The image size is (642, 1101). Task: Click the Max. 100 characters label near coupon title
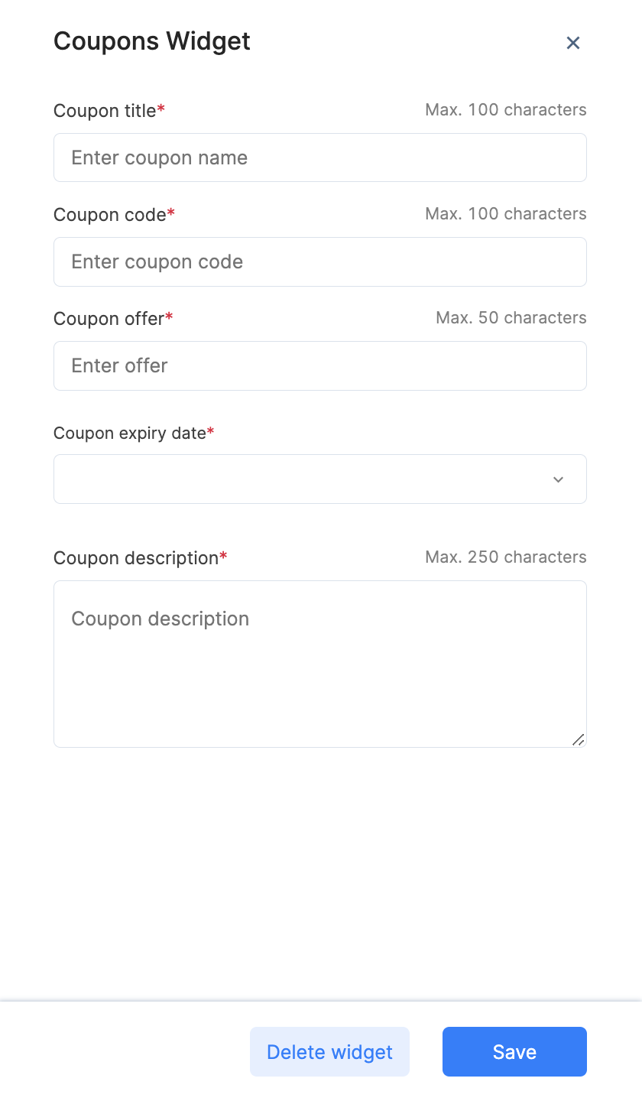(x=505, y=109)
